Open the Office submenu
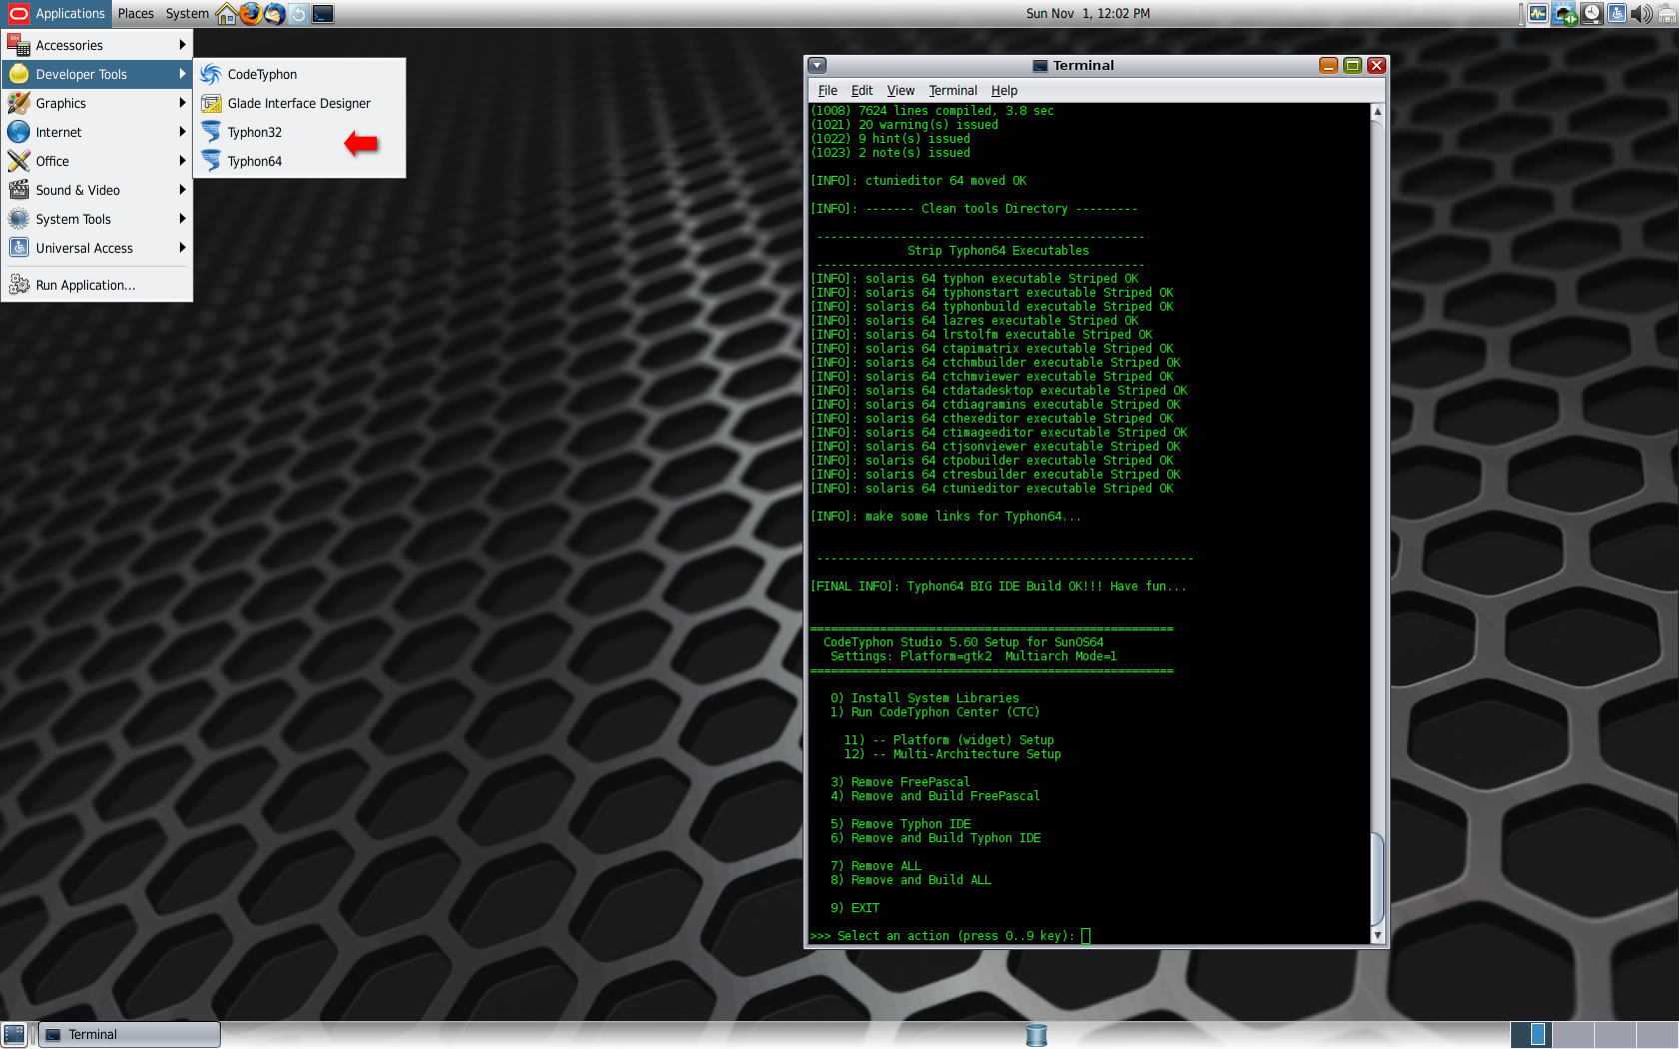 click(x=97, y=161)
